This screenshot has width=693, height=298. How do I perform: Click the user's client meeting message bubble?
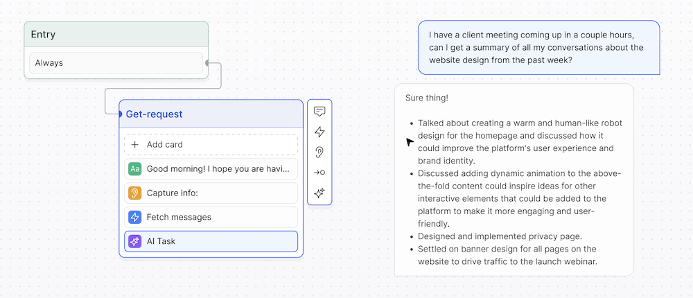pyautogui.click(x=538, y=47)
